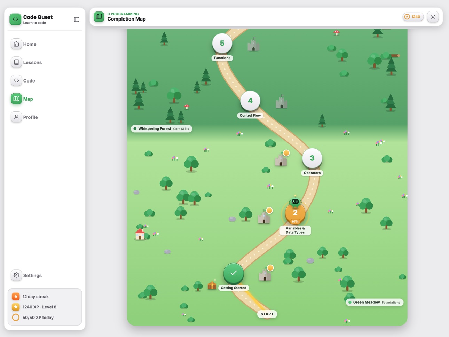Open Settings in the sidebar
The width and height of the screenshot is (449, 337).
pyautogui.click(x=45, y=275)
